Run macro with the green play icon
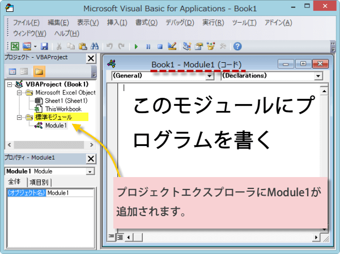Image resolution: width=340 pixels, height=254 pixels. pyautogui.click(x=136, y=46)
